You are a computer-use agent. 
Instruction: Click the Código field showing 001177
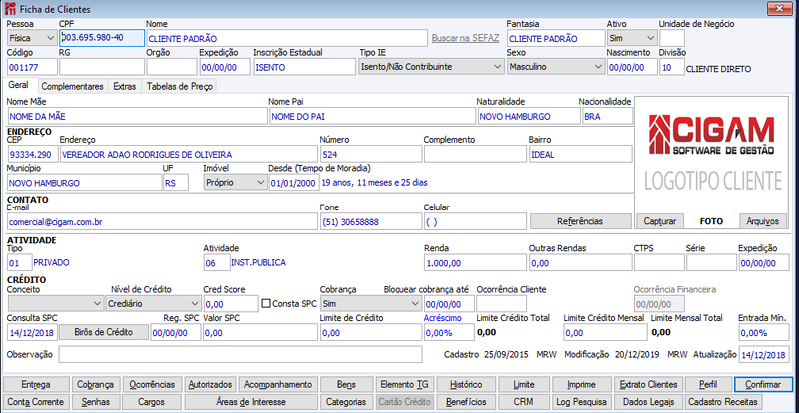pyautogui.click(x=32, y=67)
